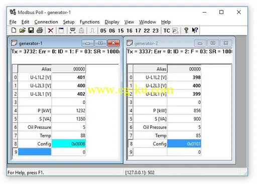Screen dimensions: 257x184
Task: Open the Connection menu
Action: pyautogui.click(x=46, y=22)
